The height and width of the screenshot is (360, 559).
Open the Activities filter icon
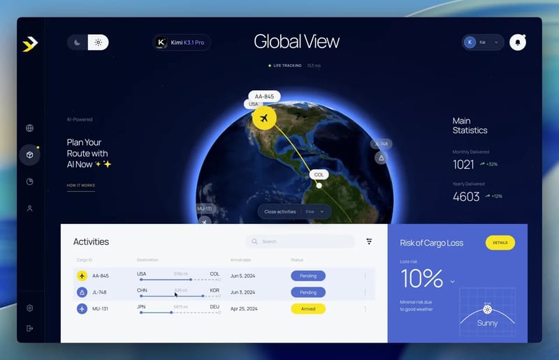(369, 241)
